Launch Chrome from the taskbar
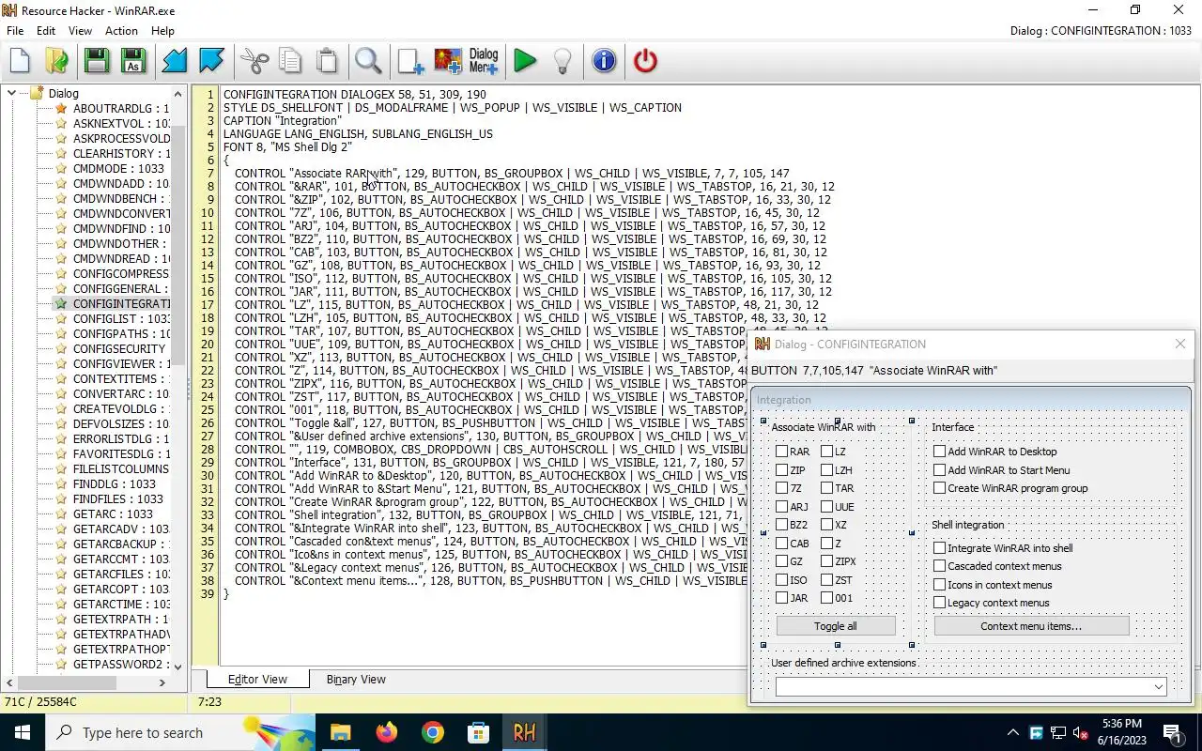This screenshot has width=1202, height=751. (x=432, y=732)
